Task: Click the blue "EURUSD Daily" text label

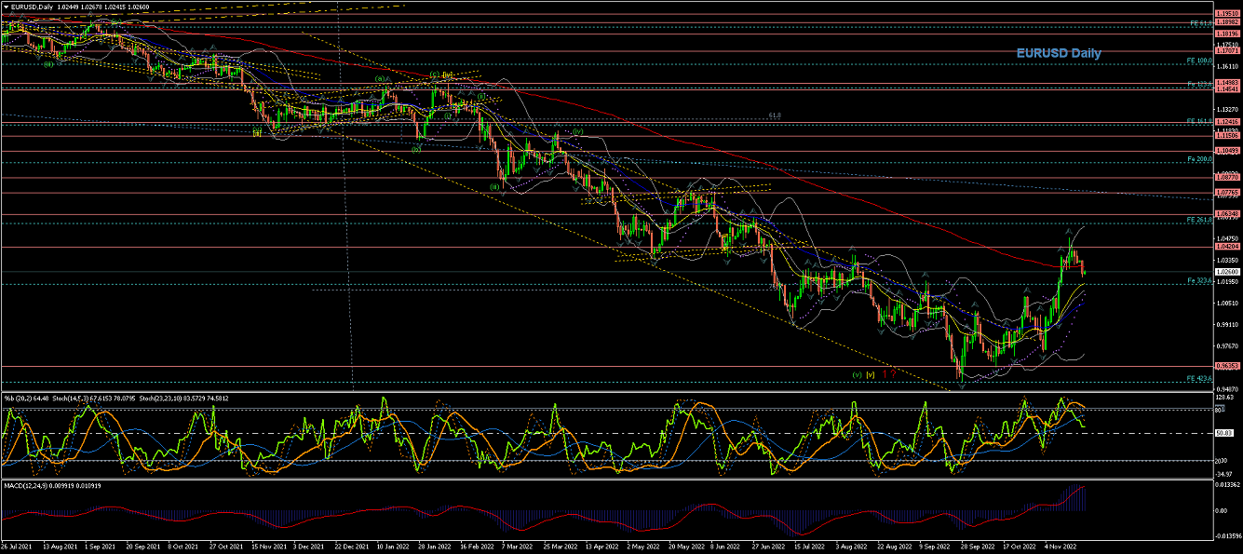Action: click(x=1058, y=54)
